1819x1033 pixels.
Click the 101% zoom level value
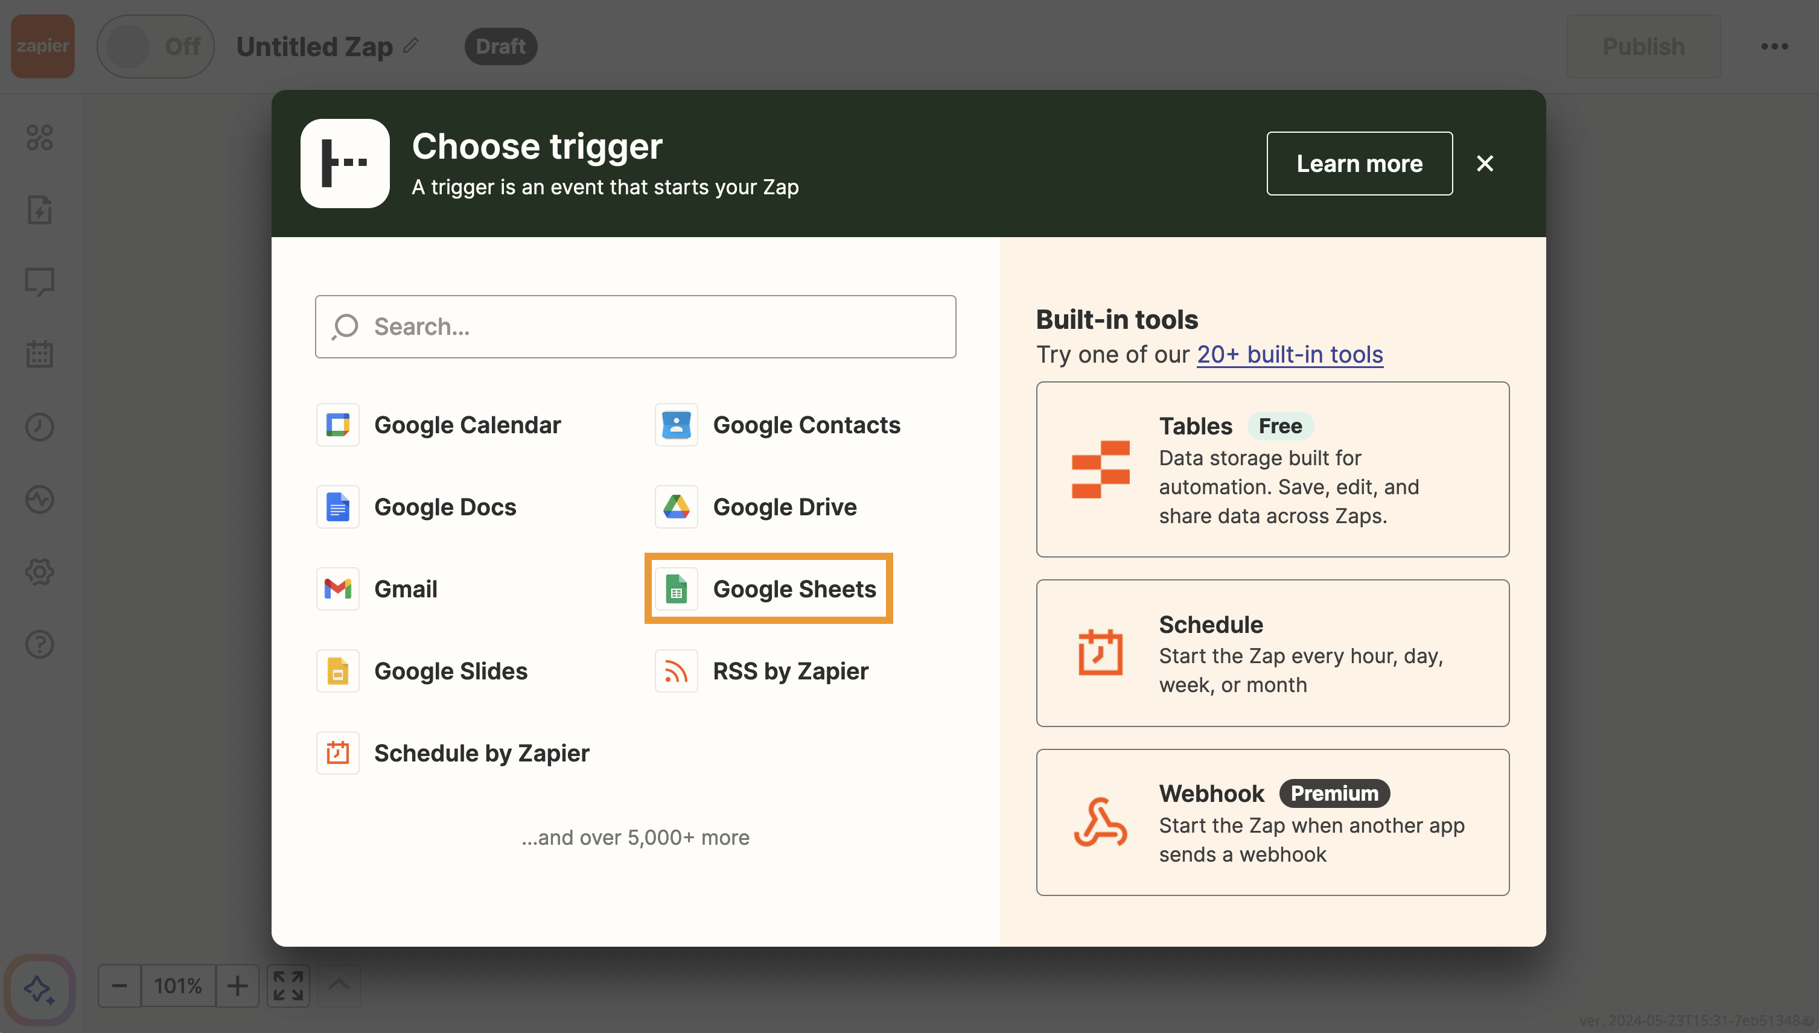178,985
